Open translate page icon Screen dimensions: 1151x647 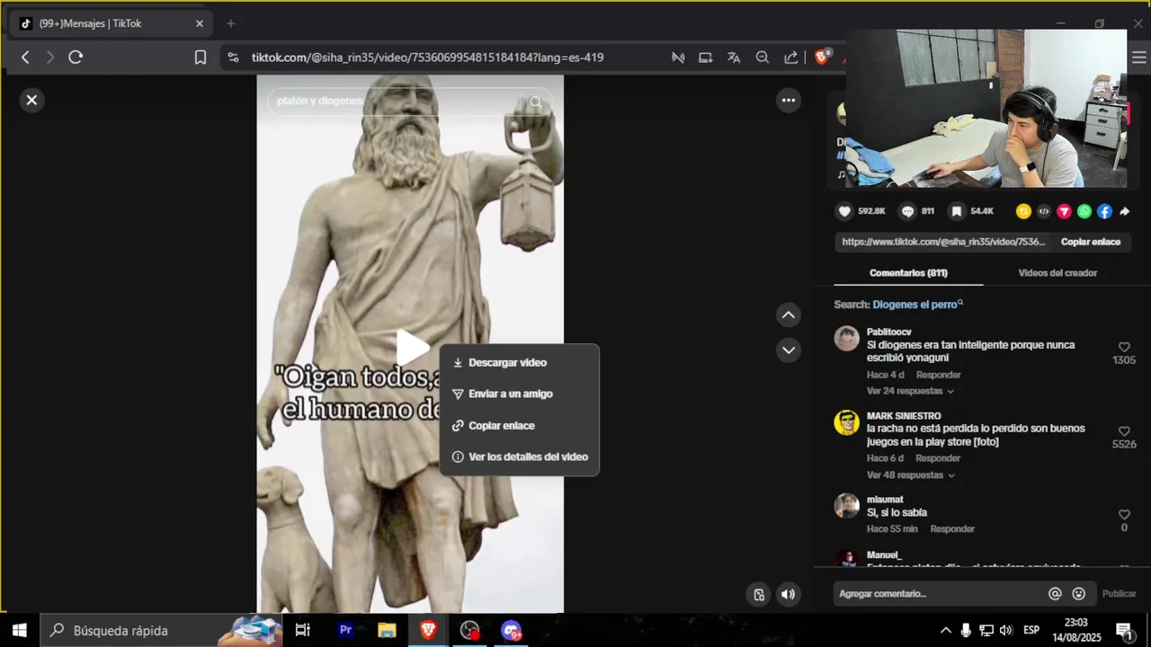pos(734,58)
